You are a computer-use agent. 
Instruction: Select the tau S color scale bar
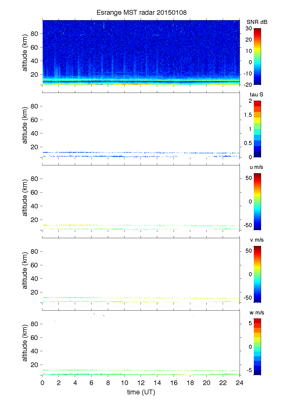tap(257, 129)
